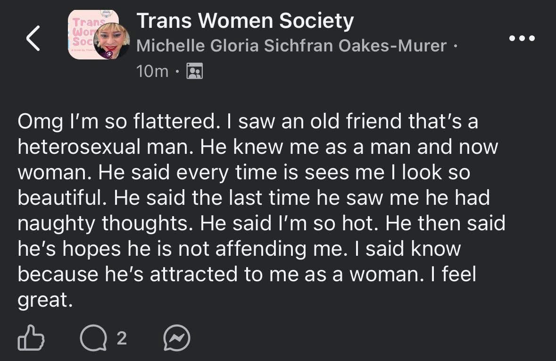Open comments via the speech bubble icon
The height and width of the screenshot is (361, 556).
click(93, 338)
